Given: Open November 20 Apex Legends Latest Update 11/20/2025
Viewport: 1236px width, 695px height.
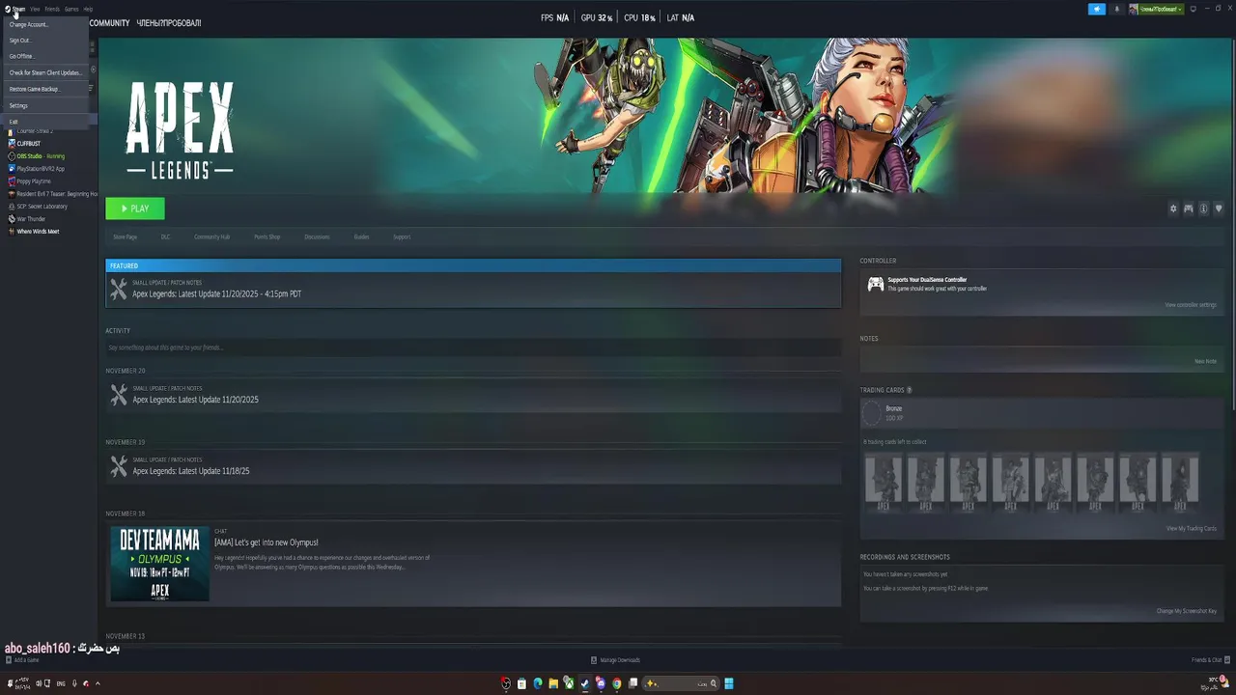Looking at the screenshot, I should [473, 395].
